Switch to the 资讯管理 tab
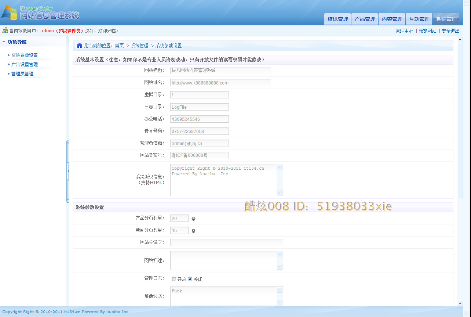Image resolution: width=471 pixels, height=317 pixels. pyautogui.click(x=337, y=19)
